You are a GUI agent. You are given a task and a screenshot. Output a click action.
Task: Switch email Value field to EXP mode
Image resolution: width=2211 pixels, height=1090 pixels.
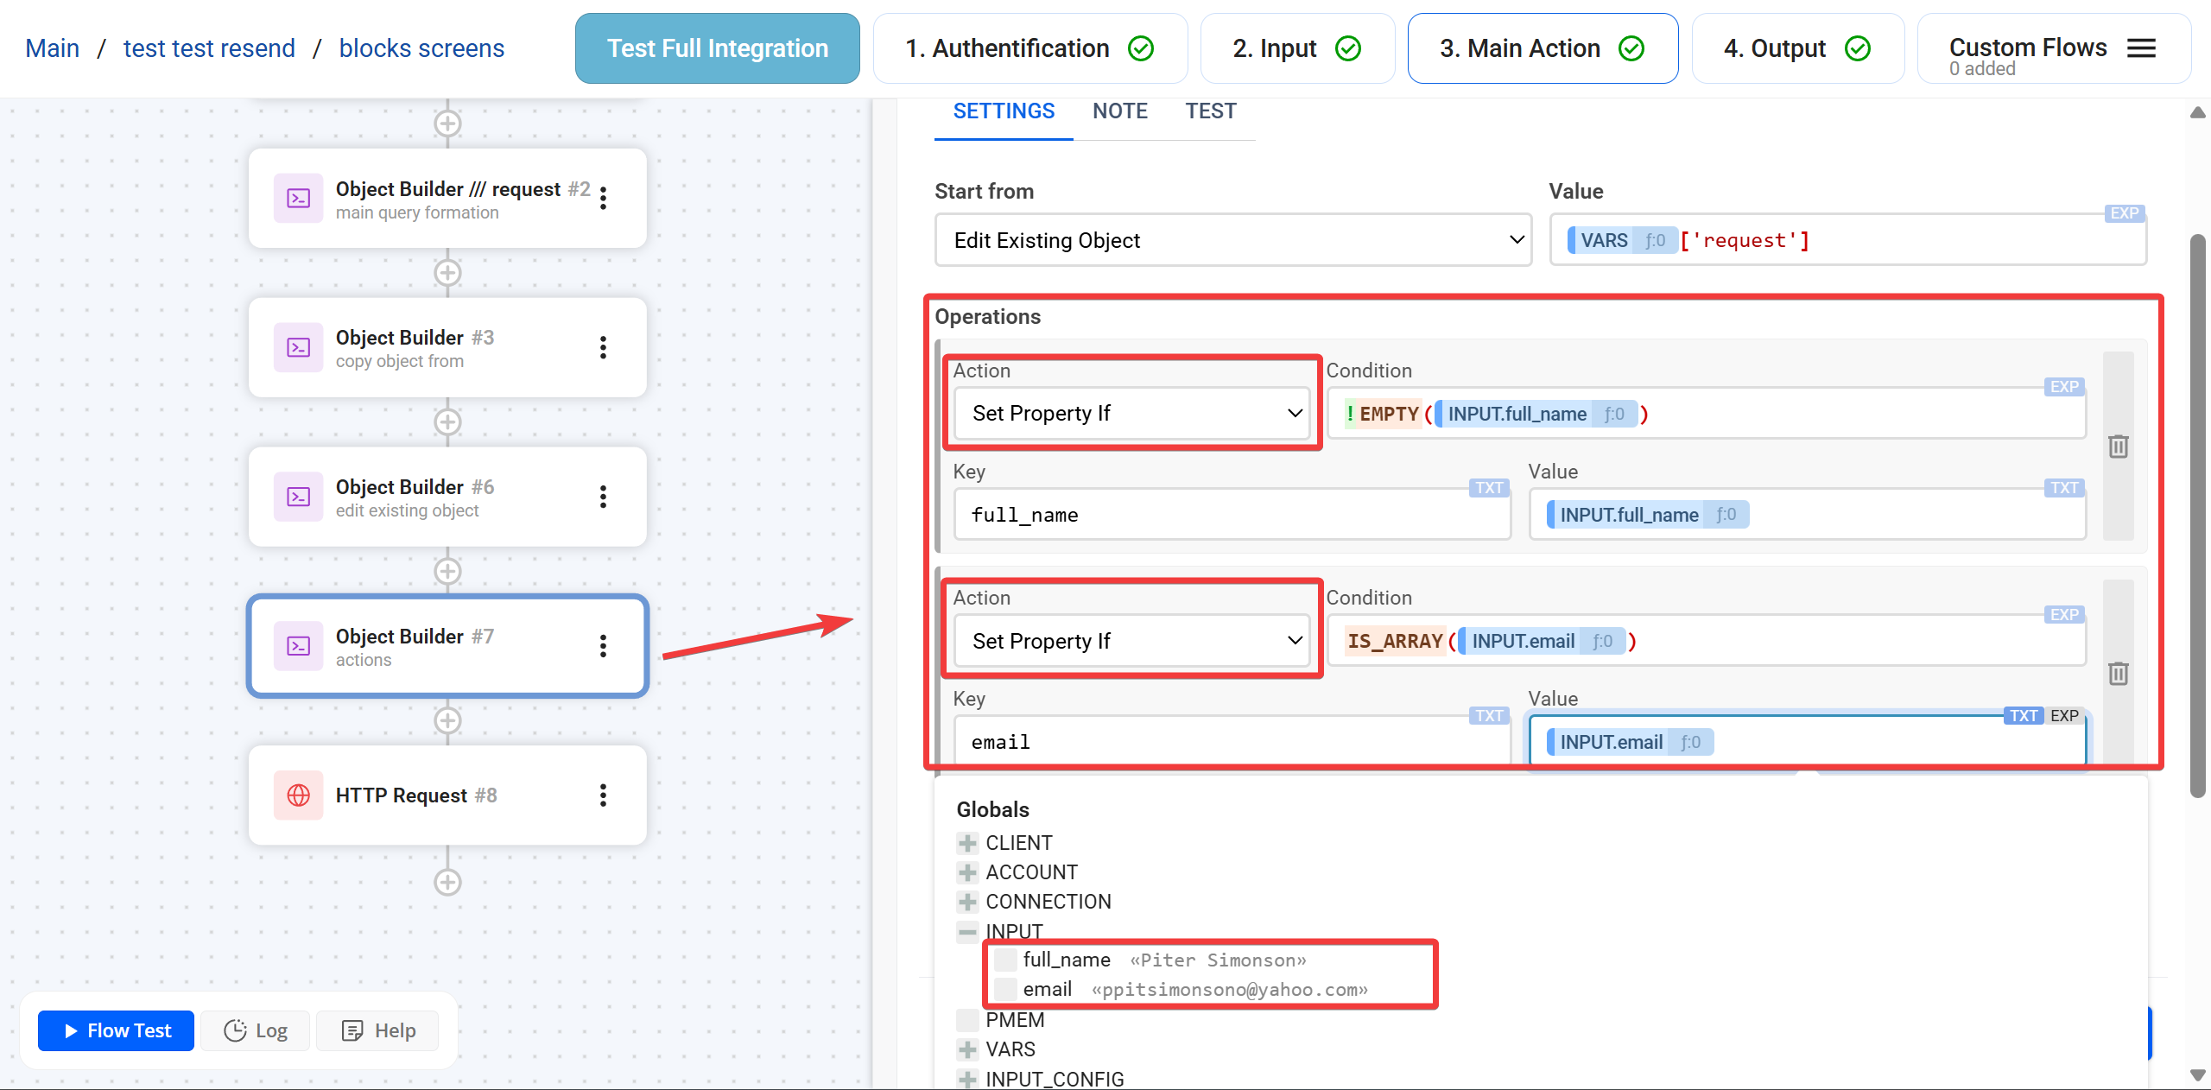[x=2065, y=716]
